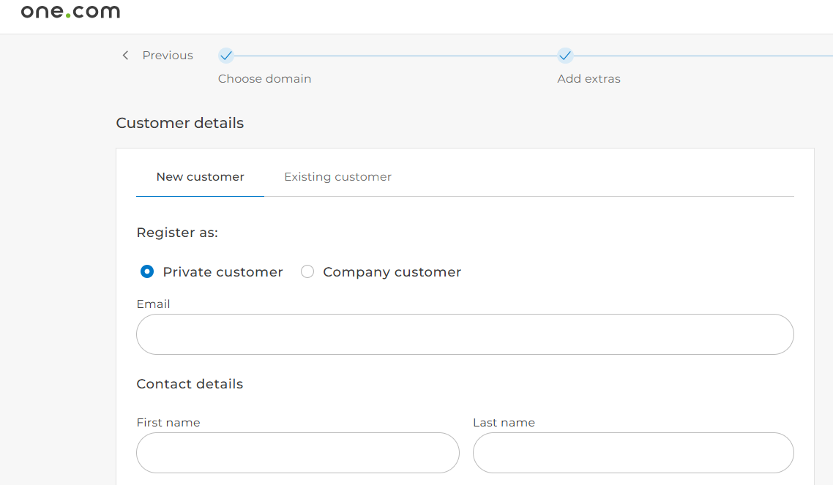Click the Contact details heading
The height and width of the screenshot is (485, 833).
(x=190, y=383)
